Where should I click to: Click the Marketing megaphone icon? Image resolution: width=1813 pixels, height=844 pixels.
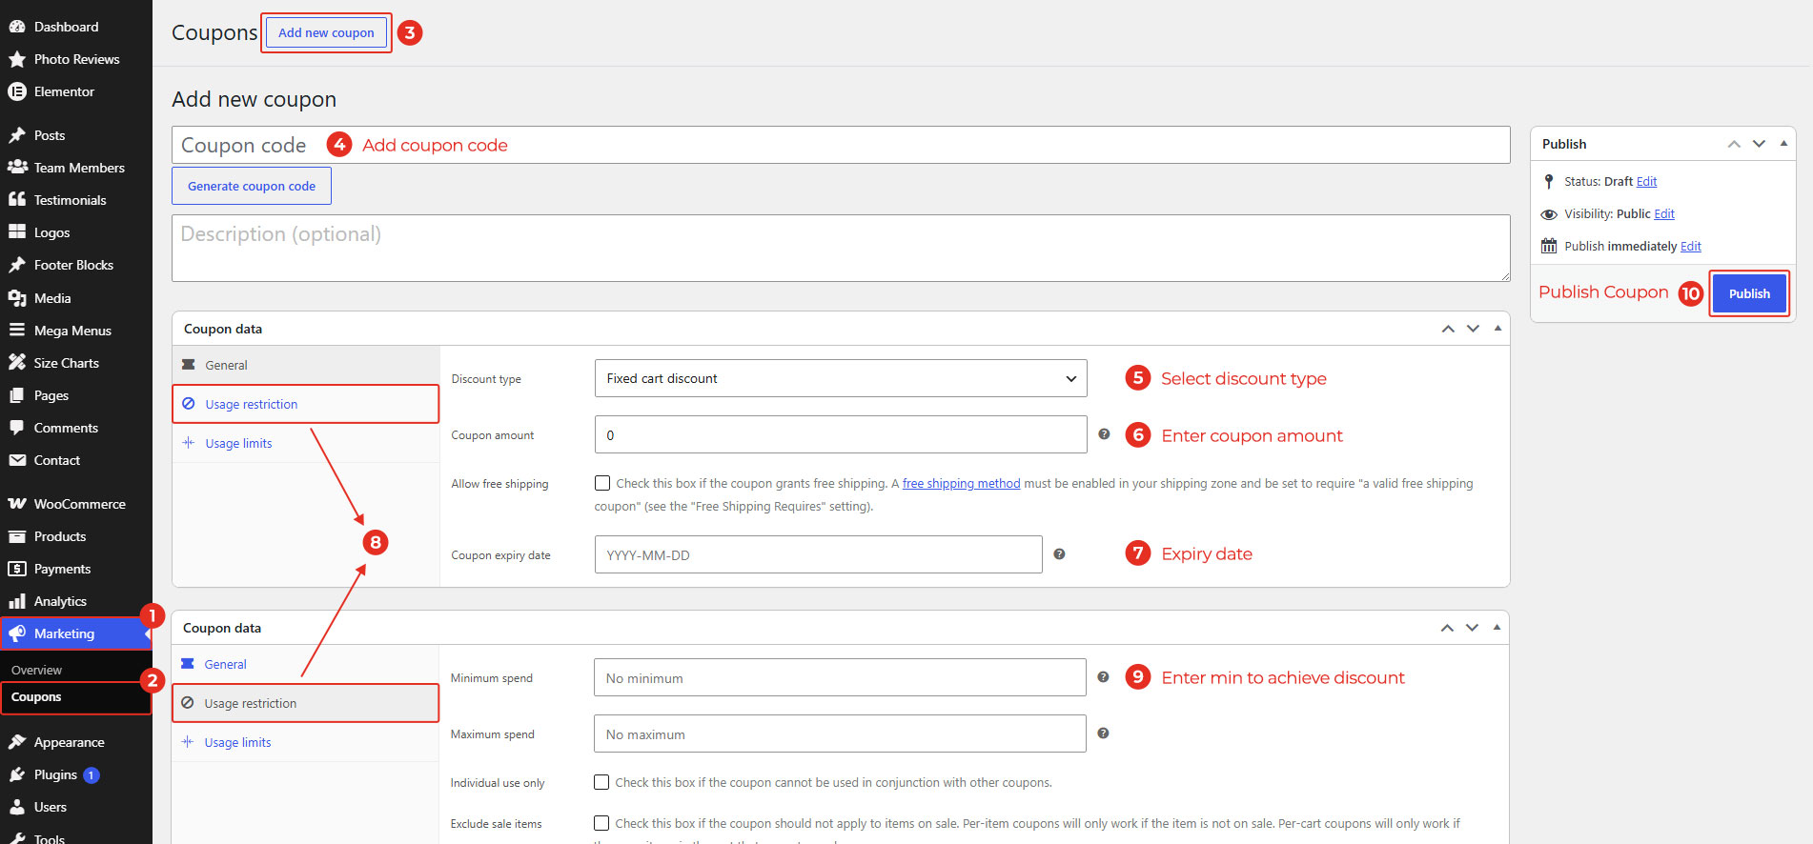coord(17,633)
